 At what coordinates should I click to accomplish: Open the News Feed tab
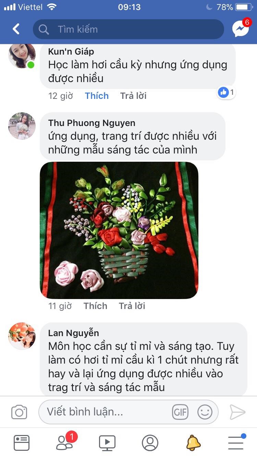point(22,443)
